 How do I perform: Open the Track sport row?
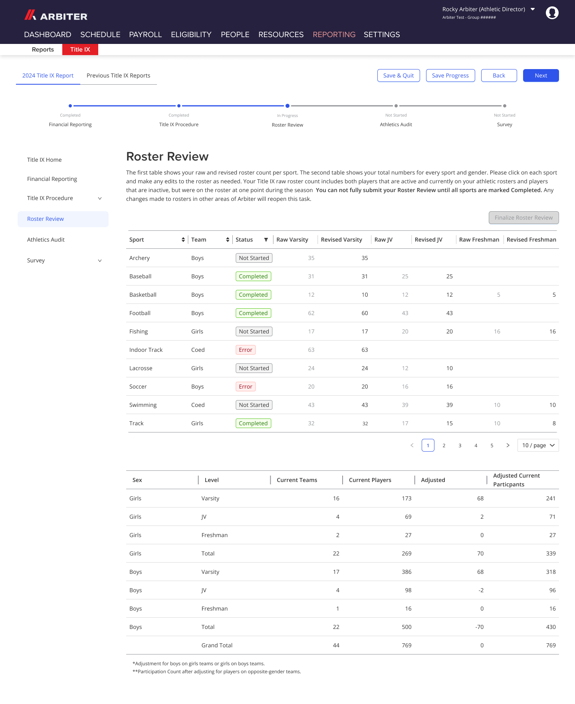[343, 423]
